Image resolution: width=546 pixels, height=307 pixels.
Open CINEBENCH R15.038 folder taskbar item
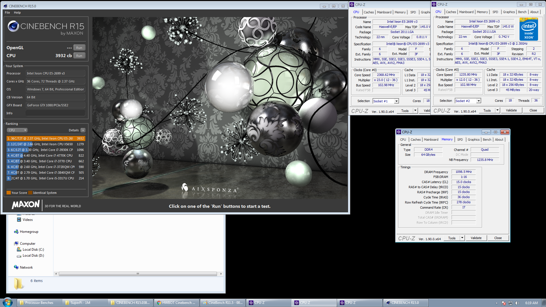131,303
